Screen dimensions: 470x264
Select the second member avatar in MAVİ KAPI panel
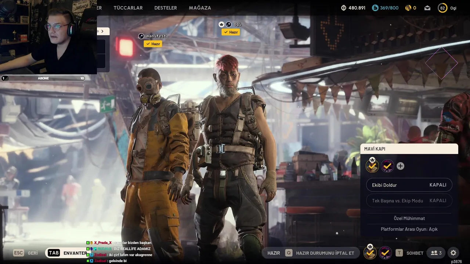coord(387,166)
